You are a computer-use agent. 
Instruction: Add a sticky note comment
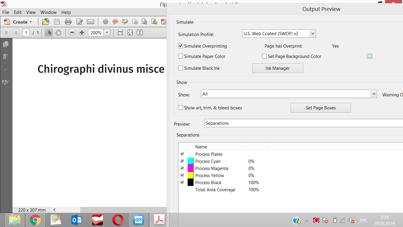(x=115, y=22)
